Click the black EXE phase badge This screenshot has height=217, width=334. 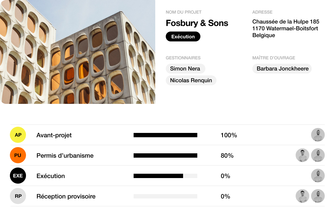pos(18,176)
